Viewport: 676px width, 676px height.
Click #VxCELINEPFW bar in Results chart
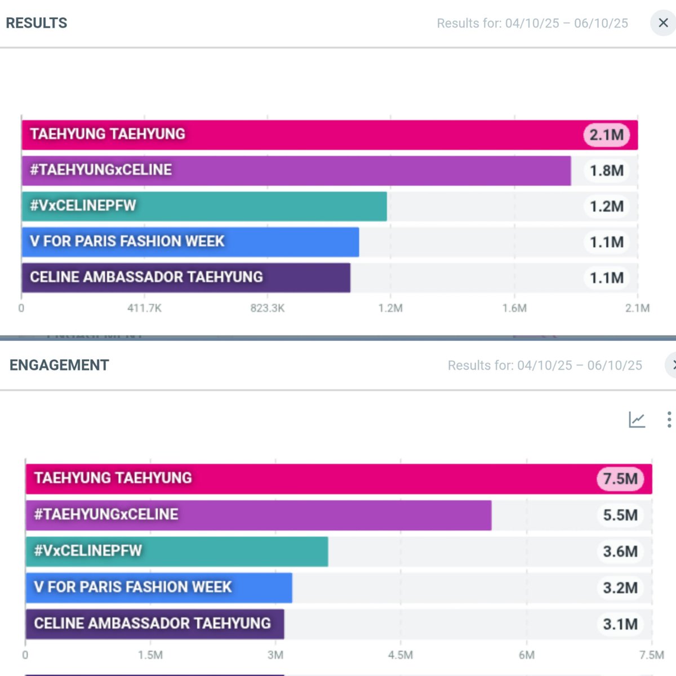pos(204,206)
